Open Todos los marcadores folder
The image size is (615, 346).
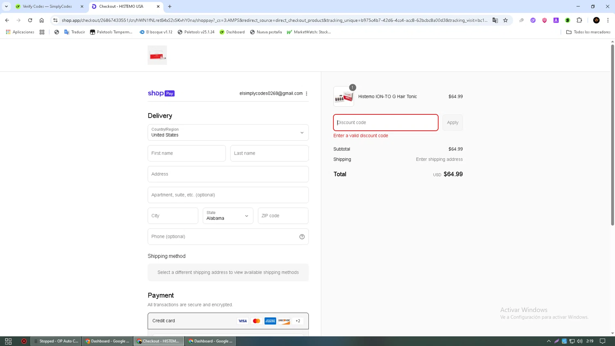pyautogui.click(x=588, y=32)
